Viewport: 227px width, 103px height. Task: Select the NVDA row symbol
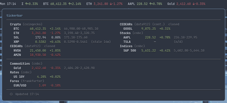[17, 51]
